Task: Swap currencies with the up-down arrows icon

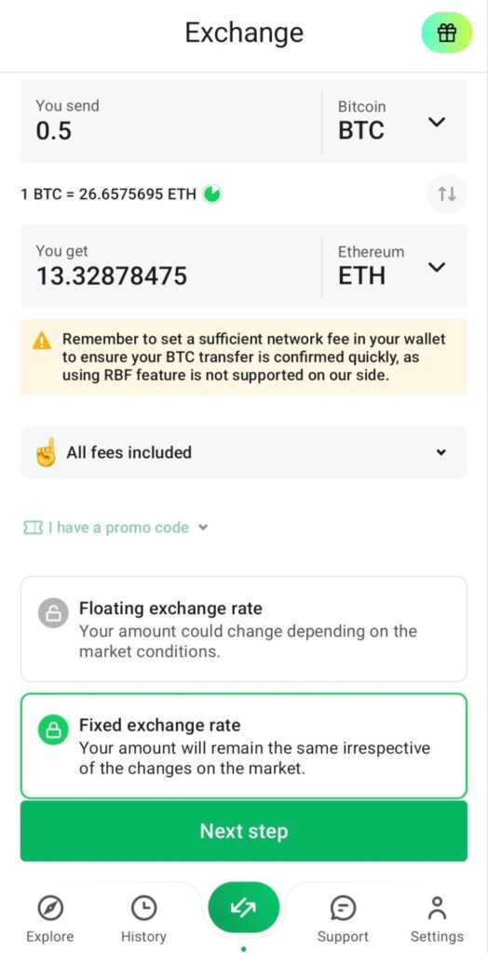Action: [447, 195]
